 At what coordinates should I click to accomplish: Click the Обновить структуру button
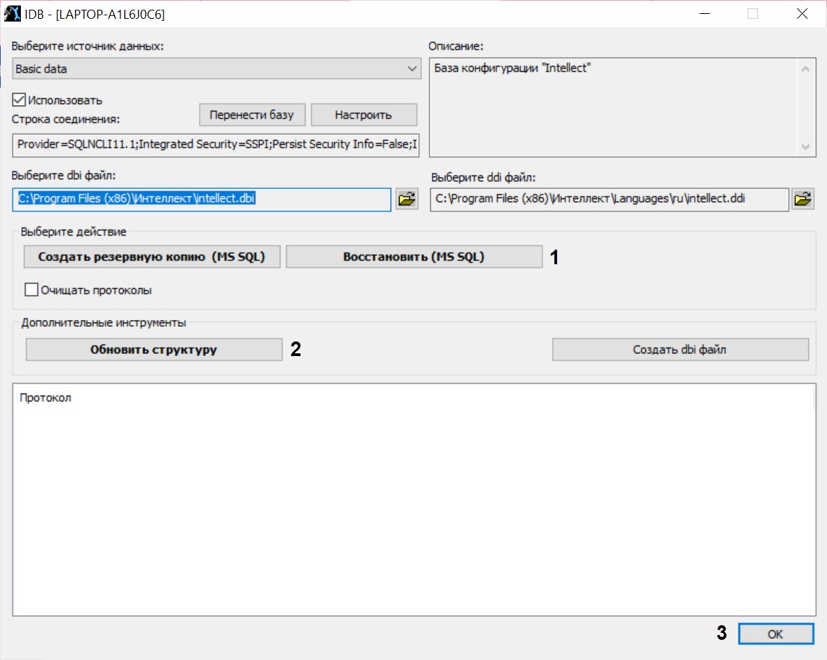pyautogui.click(x=154, y=350)
